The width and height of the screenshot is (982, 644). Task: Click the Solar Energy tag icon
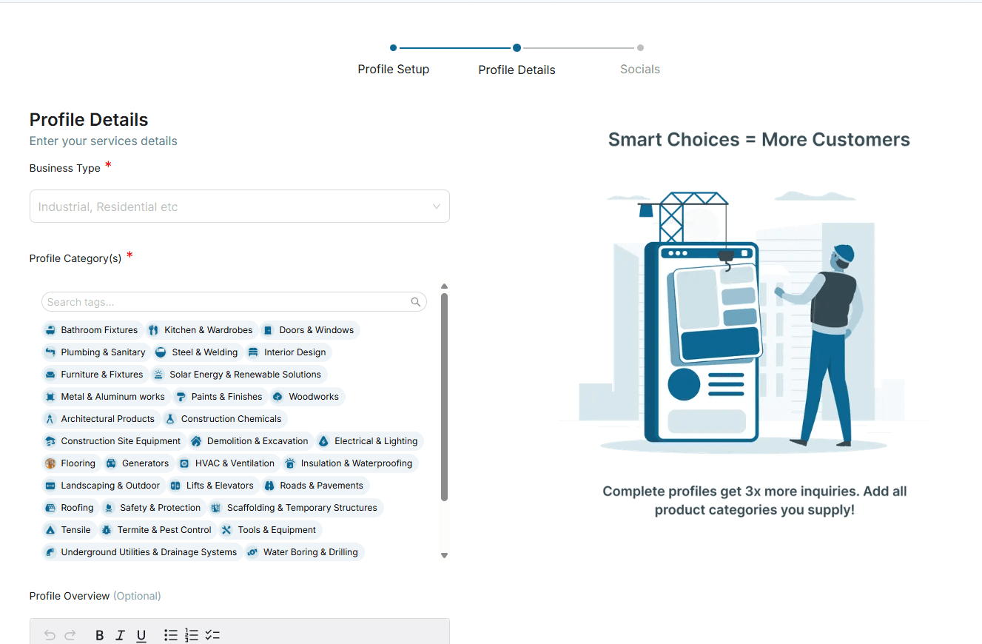pyautogui.click(x=158, y=375)
